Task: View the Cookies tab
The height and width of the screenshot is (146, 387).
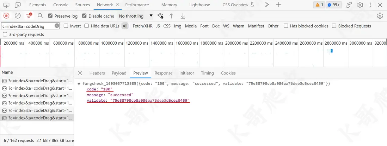Action: tap(228, 73)
